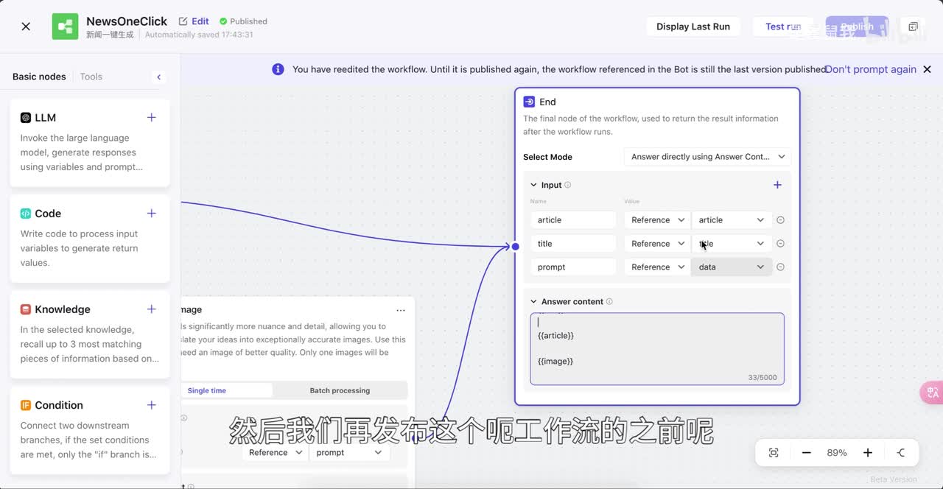
Task: Open prompt row Reference type dropdown
Action: coord(656,267)
